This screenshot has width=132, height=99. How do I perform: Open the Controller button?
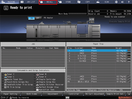click(74, 94)
